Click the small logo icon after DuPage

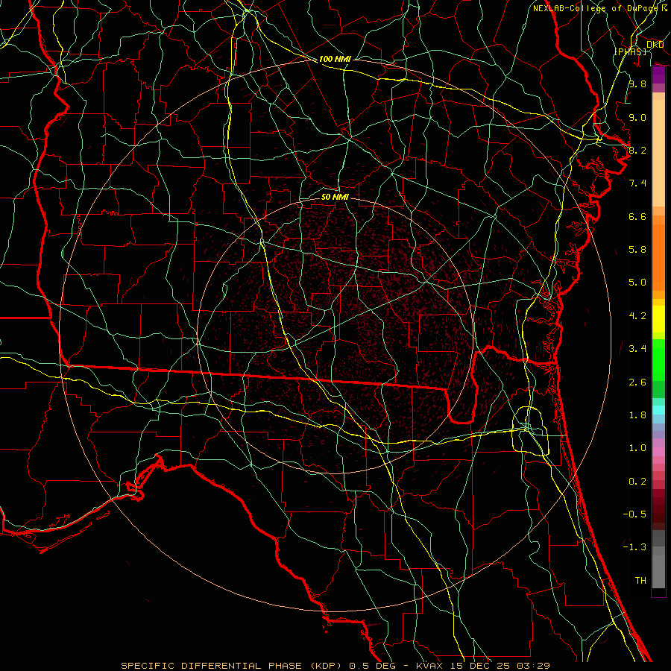(x=664, y=7)
